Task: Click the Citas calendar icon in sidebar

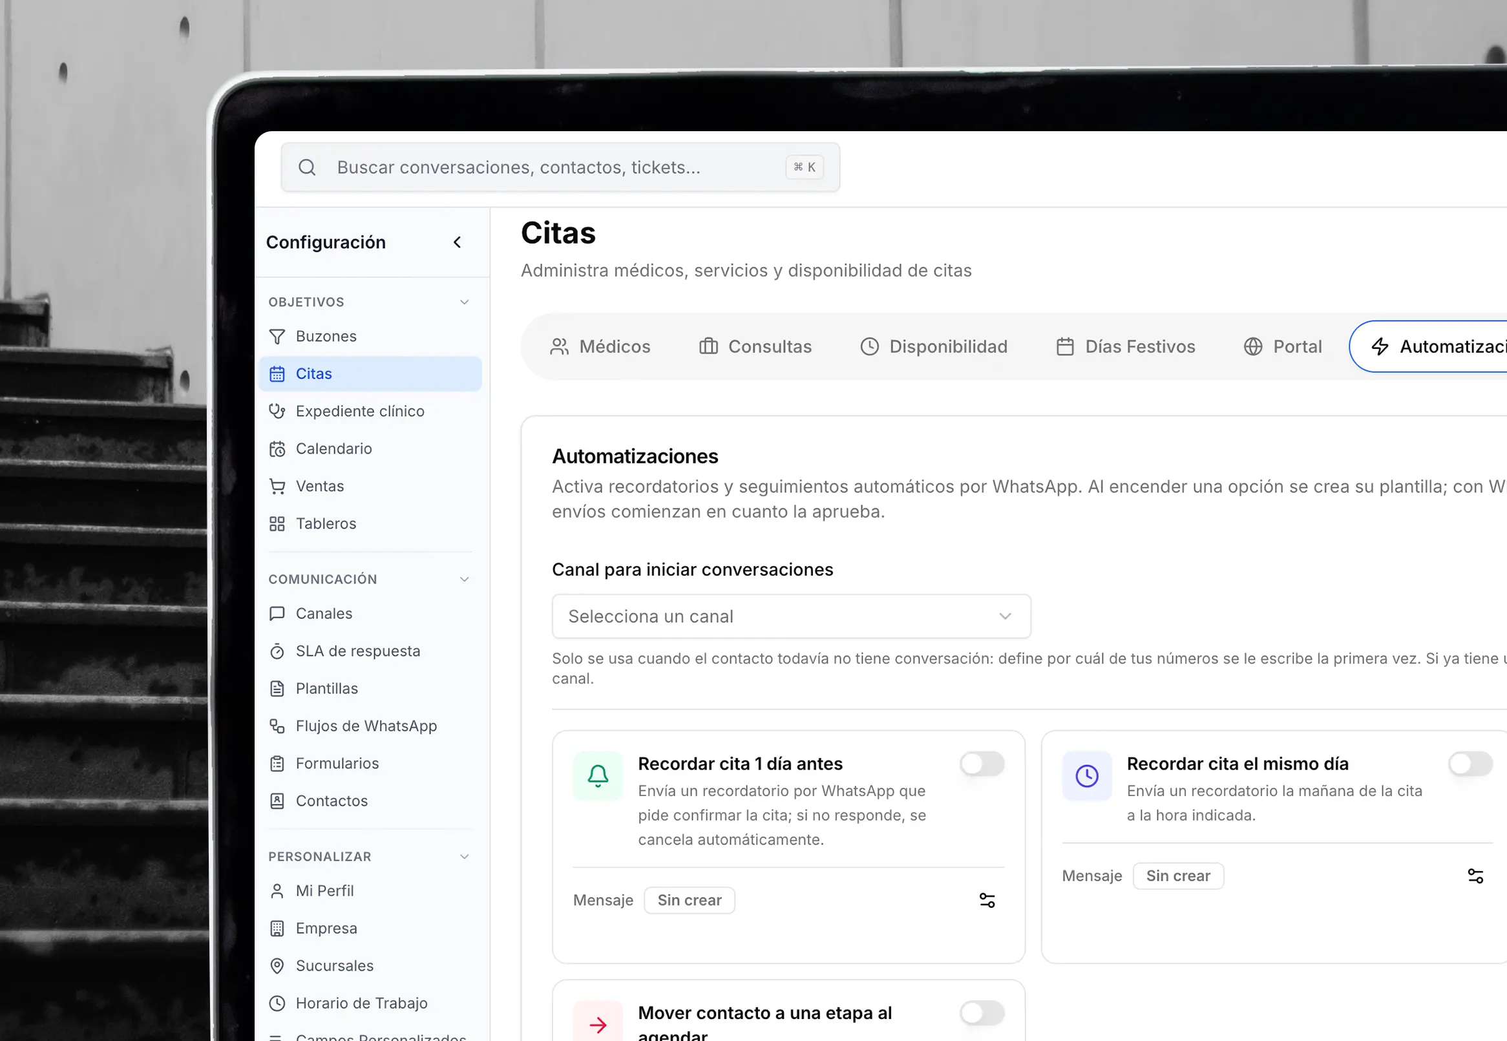Action: click(x=277, y=373)
